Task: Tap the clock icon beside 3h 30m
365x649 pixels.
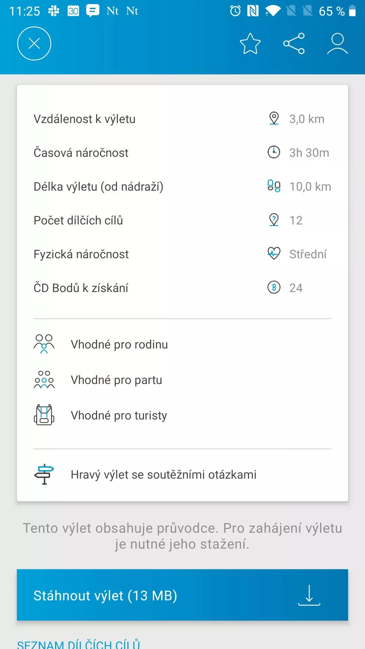Action: tap(274, 152)
